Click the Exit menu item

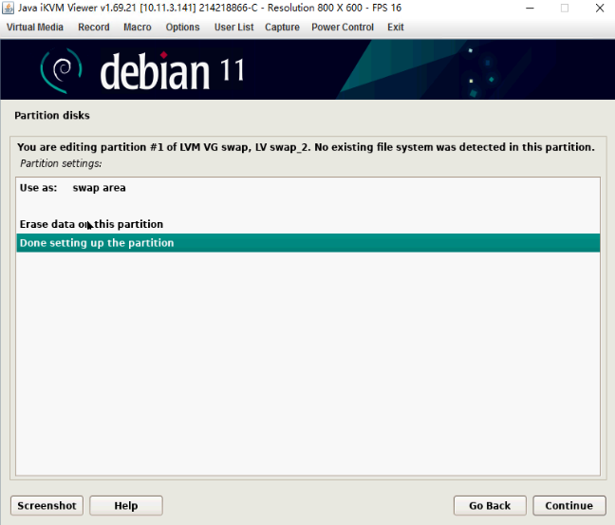[x=396, y=28]
